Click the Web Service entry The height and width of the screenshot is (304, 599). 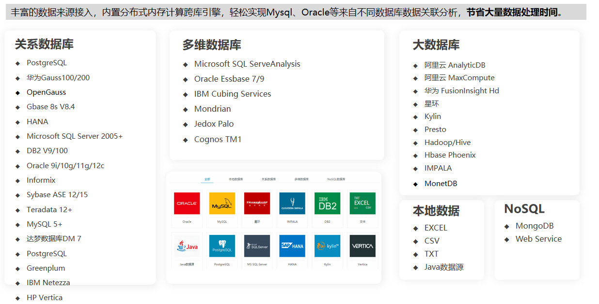[x=539, y=239]
